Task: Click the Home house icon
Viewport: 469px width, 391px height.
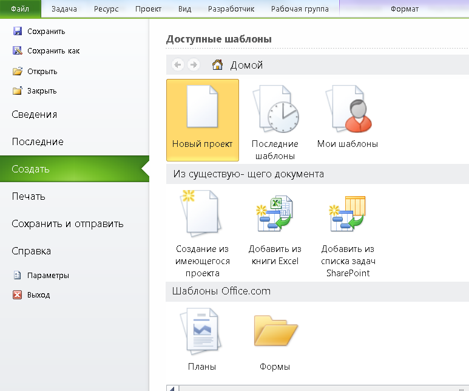Action: coord(217,65)
